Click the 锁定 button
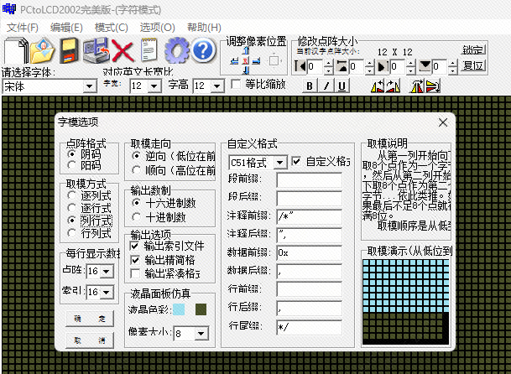 473,49
